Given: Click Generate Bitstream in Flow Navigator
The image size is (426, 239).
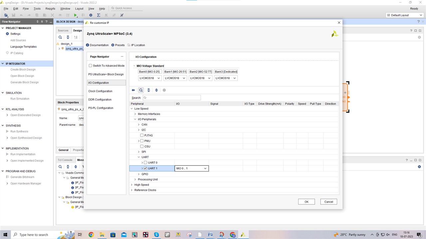Looking at the screenshot, I should coord(22,177).
